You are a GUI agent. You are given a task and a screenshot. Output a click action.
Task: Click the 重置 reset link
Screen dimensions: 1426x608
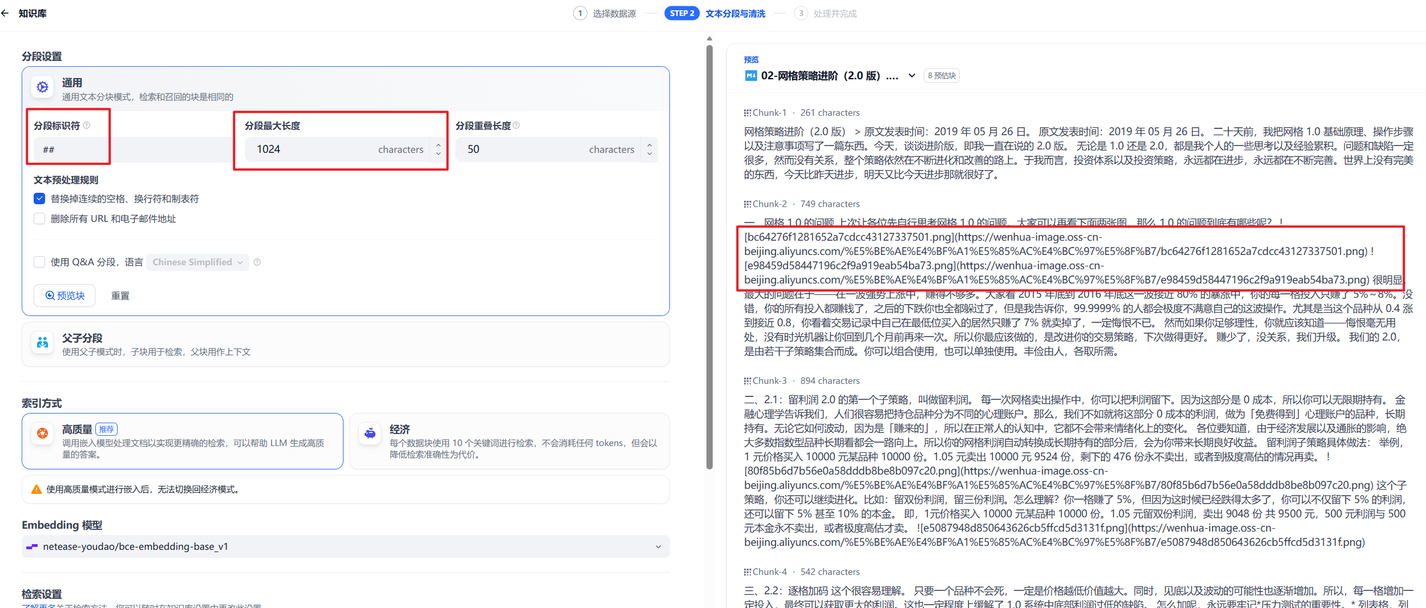[120, 295]
